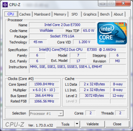Click the name value Intel Core 2 Duo E7300
This screenshot has width=133, height=131.
(x=62, y=25)
